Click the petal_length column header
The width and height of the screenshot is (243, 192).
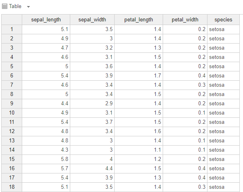[x=138, y=20]
